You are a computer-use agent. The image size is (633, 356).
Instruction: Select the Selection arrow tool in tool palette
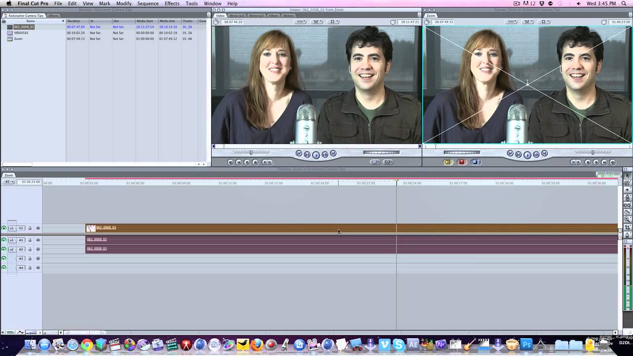[x=628, y=176]
